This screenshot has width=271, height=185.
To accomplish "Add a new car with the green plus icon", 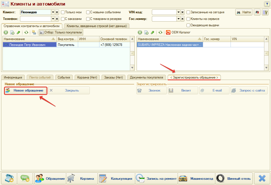I will (x=140, y=32).
